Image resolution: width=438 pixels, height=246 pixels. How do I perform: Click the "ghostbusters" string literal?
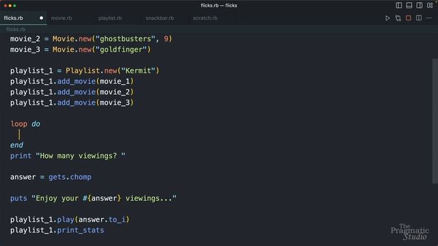125,39
